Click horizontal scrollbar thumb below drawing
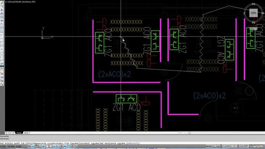The width and height of the screenshot is (265, 149). click(x=190, y=133)
